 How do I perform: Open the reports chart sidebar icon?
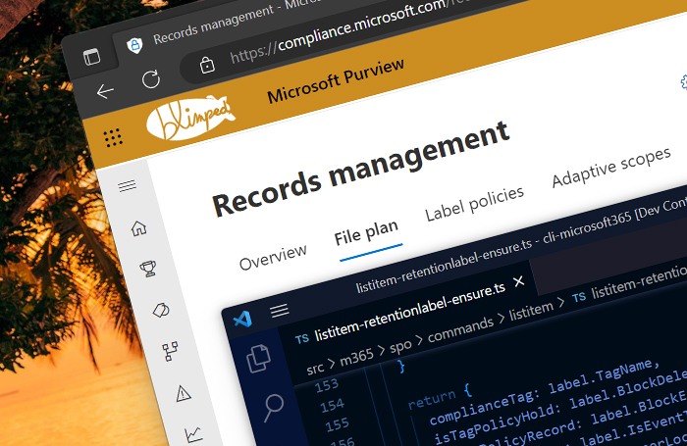(x=193, y=434)
